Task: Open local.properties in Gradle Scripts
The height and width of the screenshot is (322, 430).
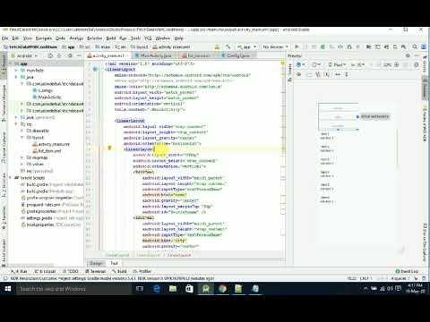Action: click(x=51, y=225)
